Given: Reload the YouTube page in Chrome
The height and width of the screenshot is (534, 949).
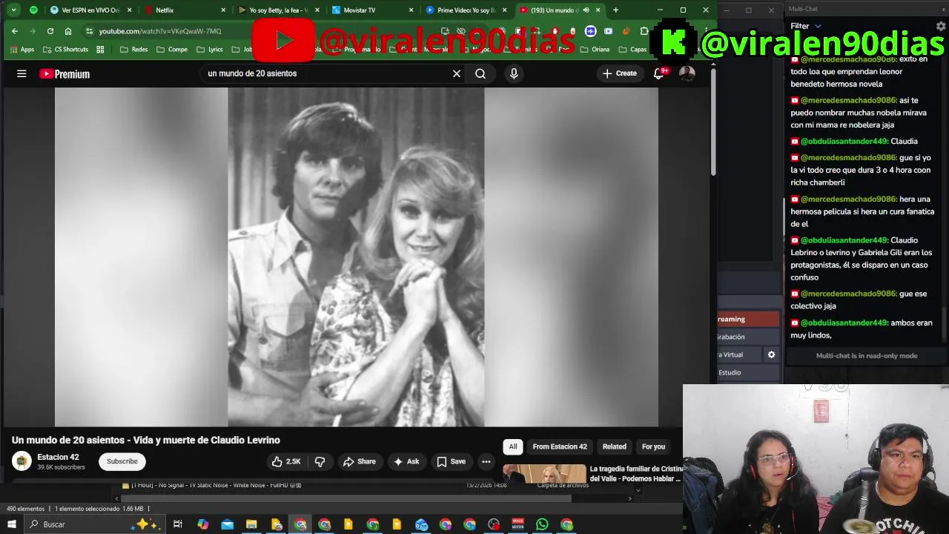Looking at the screenshot, I should click(x=50, y=31).
